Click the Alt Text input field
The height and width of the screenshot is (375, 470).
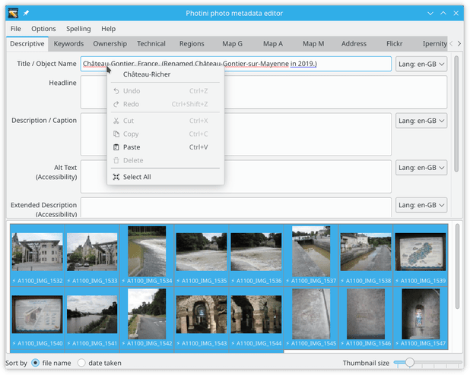236,177
